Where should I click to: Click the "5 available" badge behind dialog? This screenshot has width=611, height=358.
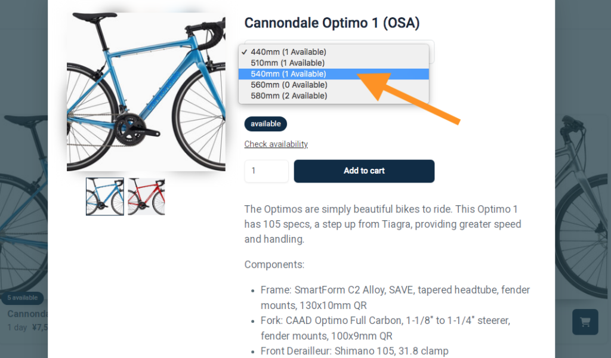click(23, 298)
